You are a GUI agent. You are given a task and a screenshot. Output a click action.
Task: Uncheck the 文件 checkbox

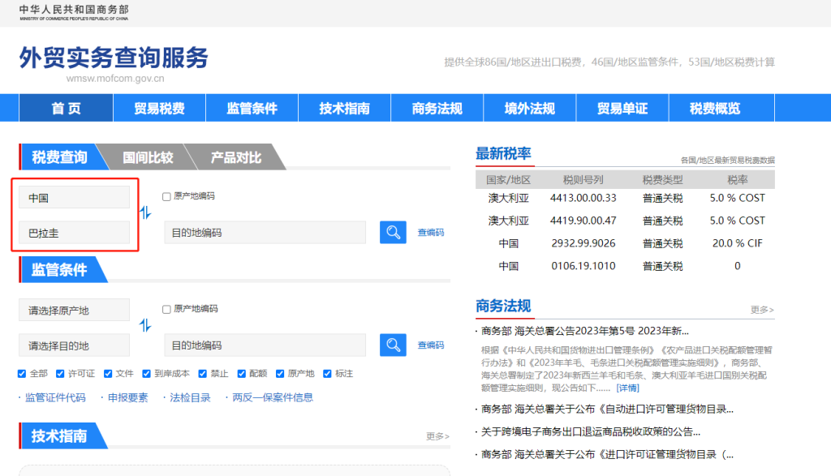coord(108,374)
